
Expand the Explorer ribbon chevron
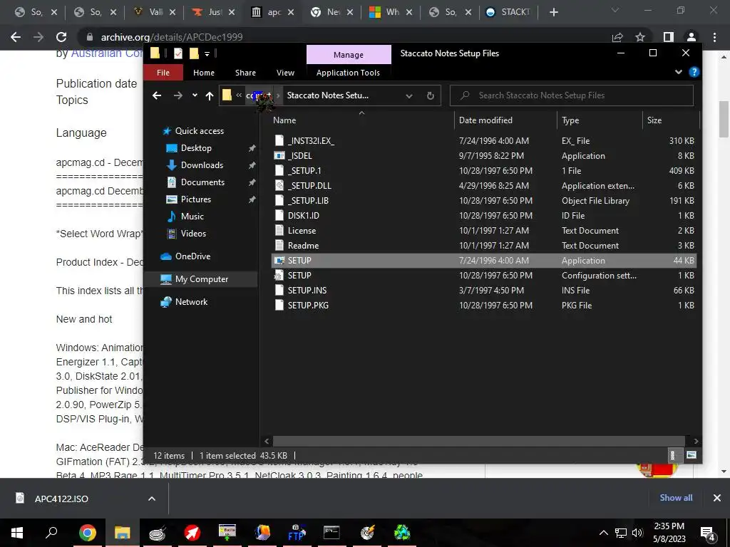click(679, 72)
